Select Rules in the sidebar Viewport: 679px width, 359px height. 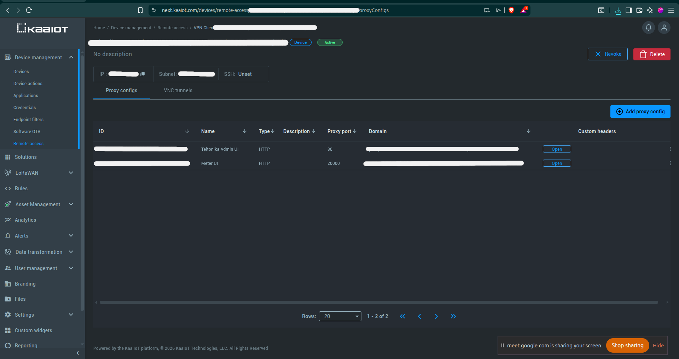(x=21, y=188)
